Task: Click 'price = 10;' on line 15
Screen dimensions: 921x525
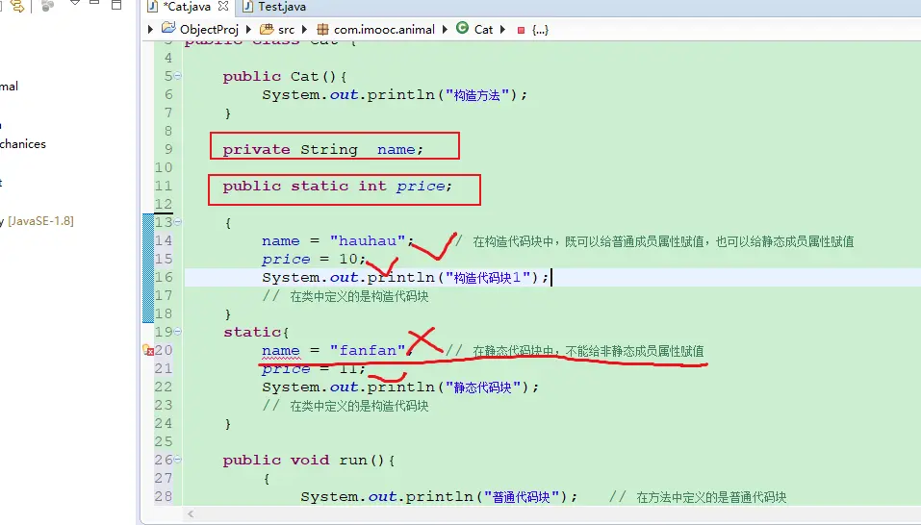Action: (315, 260)
